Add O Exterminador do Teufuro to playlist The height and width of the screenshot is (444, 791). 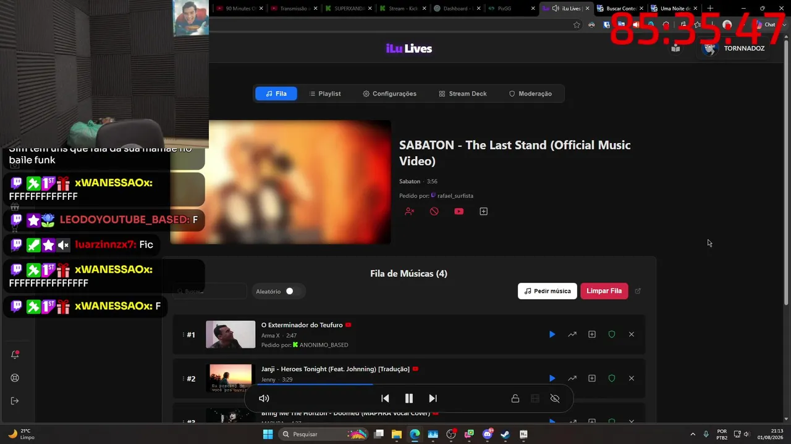pyautogui.click(x=592, y=334)
